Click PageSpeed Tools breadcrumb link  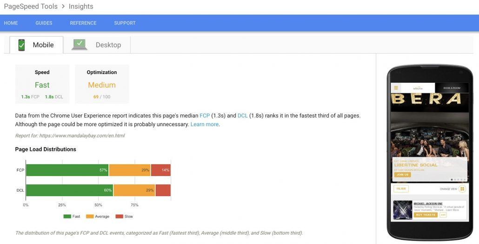(x=31, y=7)
